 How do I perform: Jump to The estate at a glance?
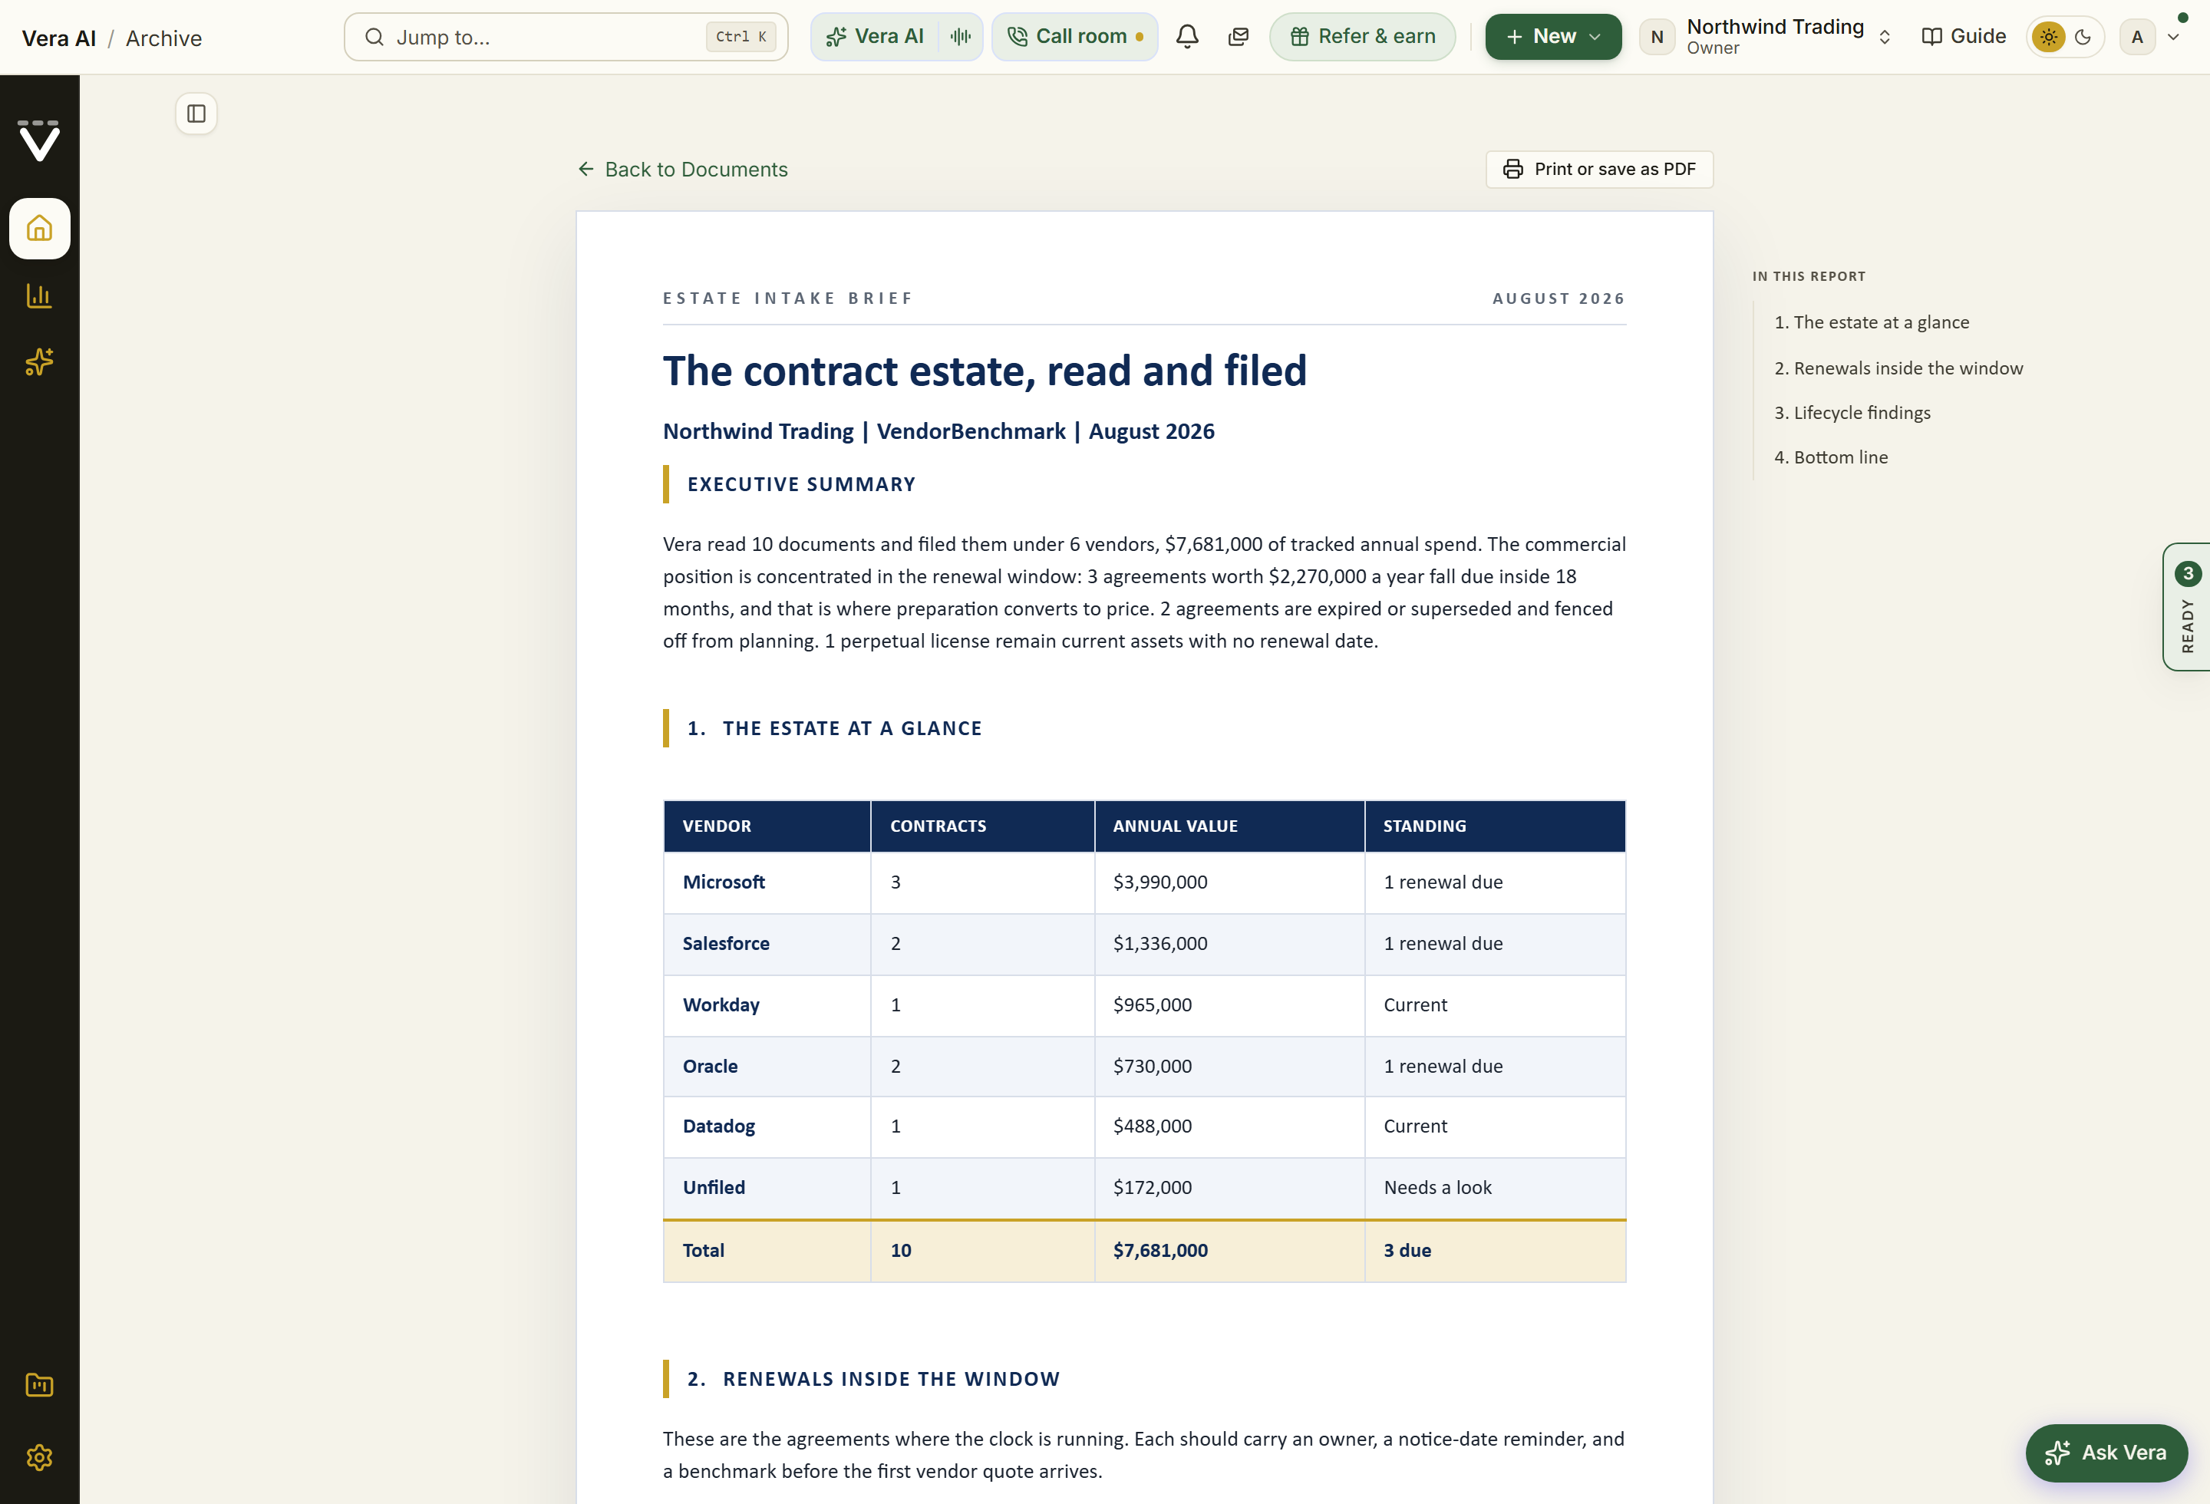click(1872, 322)
